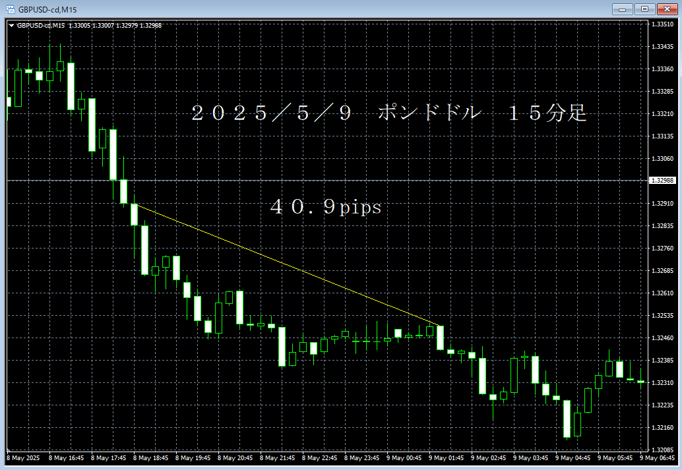The image size is (682, 470).
Task: Click the 1.32535 price scale label
Action: [662, 316]
